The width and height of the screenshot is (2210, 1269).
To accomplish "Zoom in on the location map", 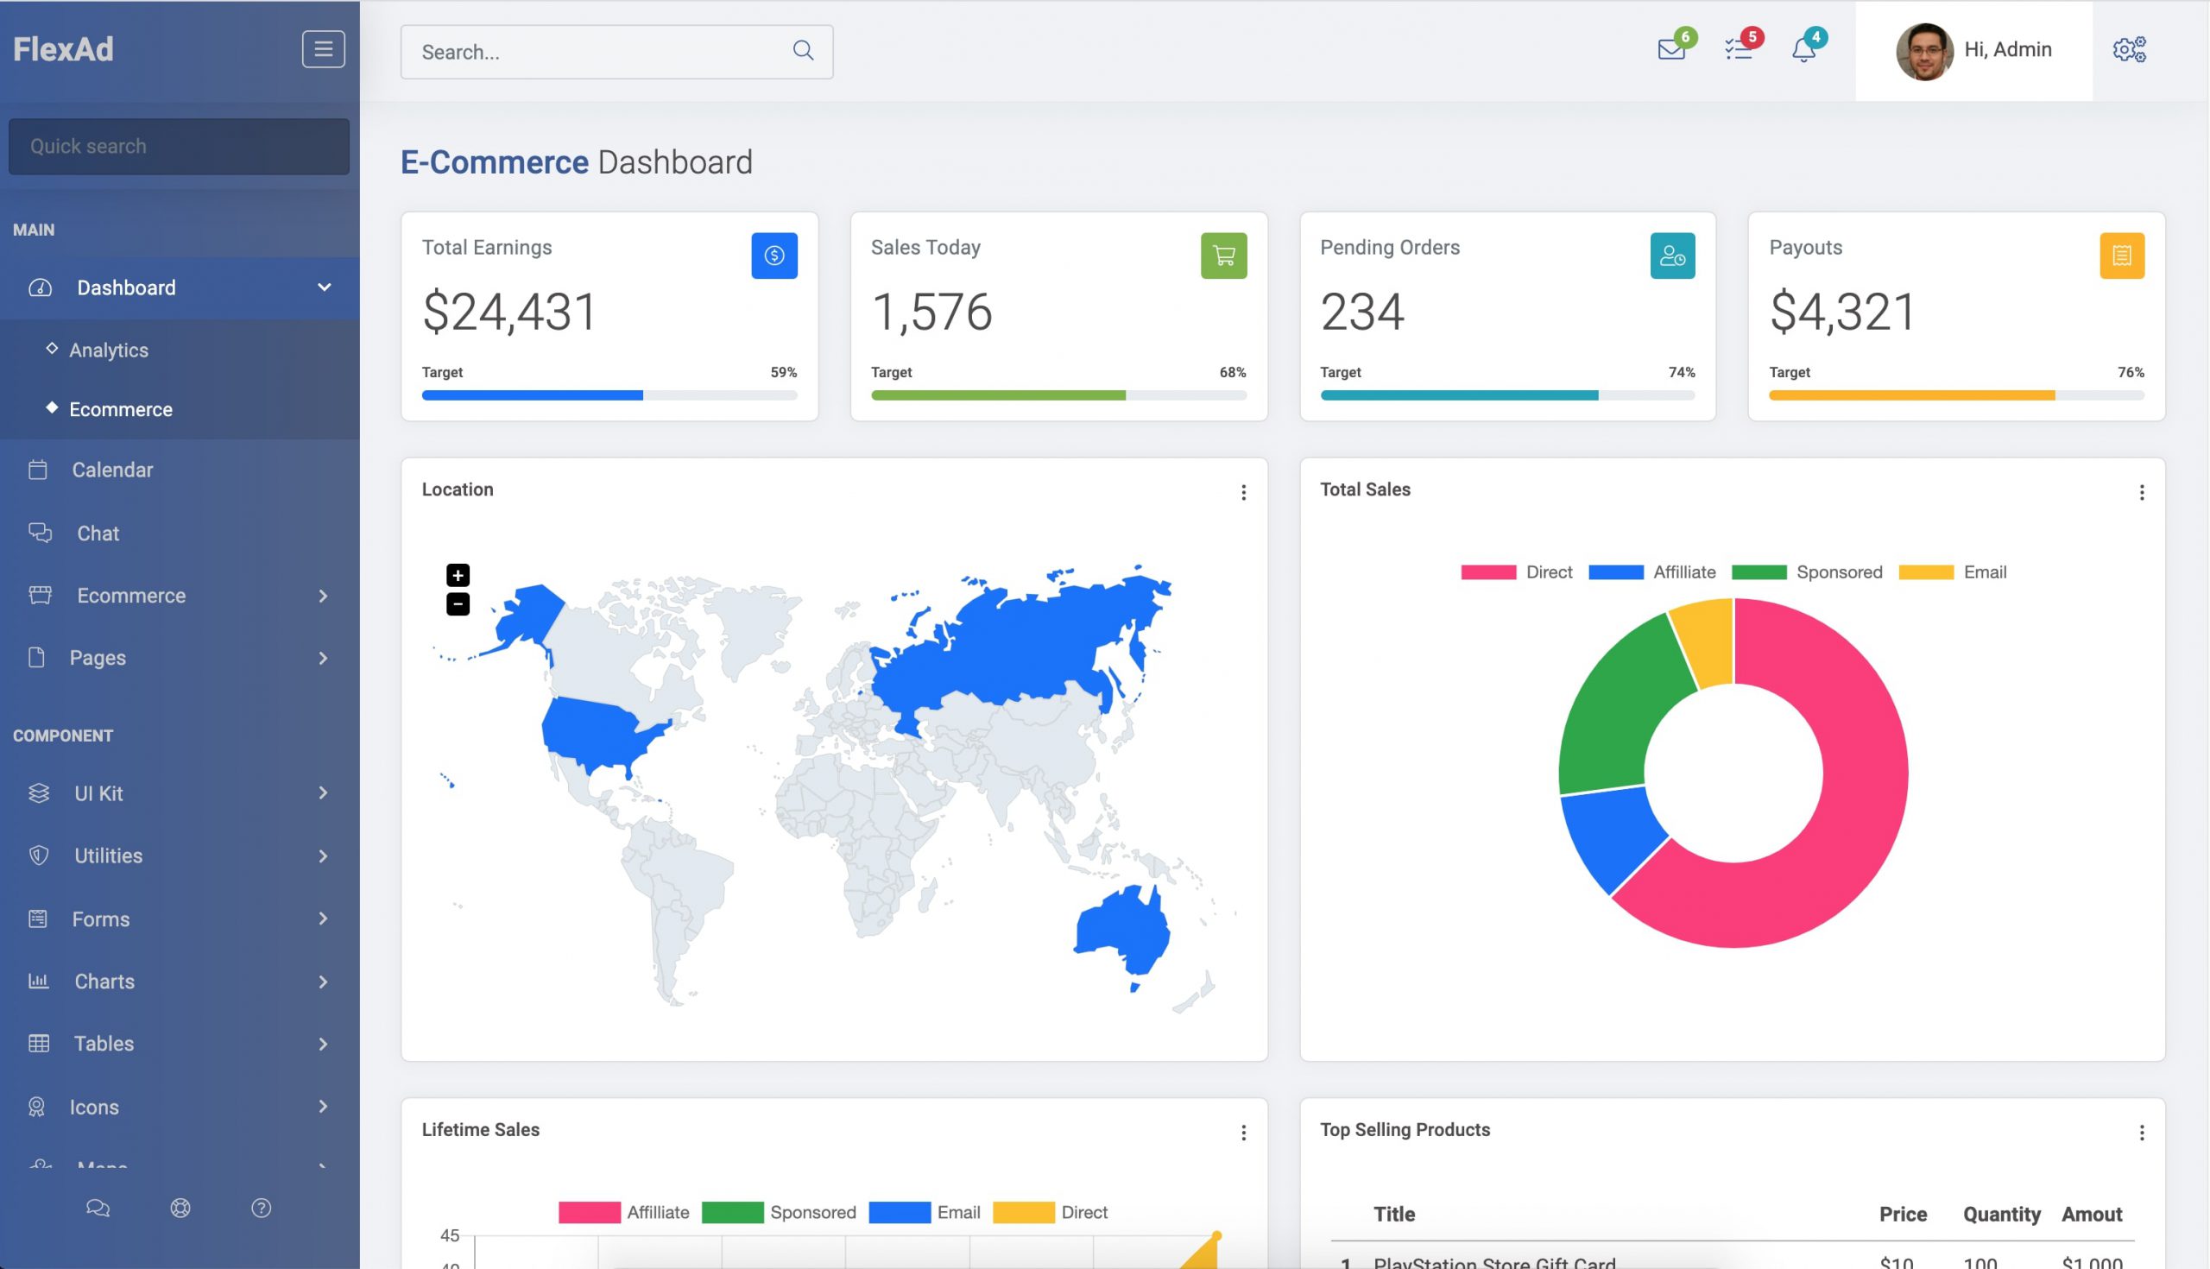I will [458, 575].
